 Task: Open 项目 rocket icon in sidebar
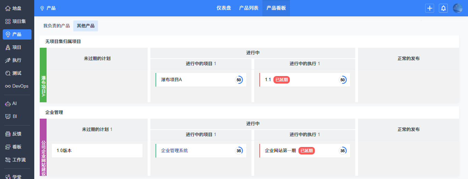pyautogui.click(x=8, y=47)
